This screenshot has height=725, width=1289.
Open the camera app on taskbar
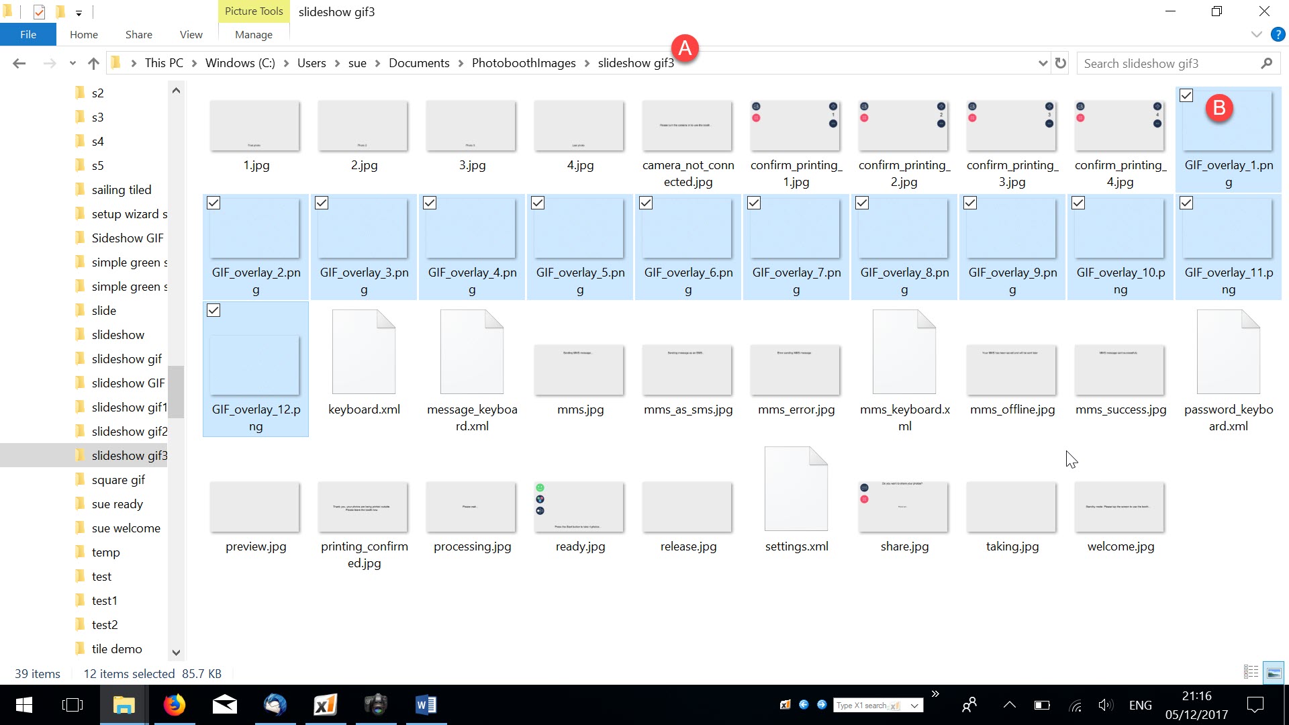point(376,705)
